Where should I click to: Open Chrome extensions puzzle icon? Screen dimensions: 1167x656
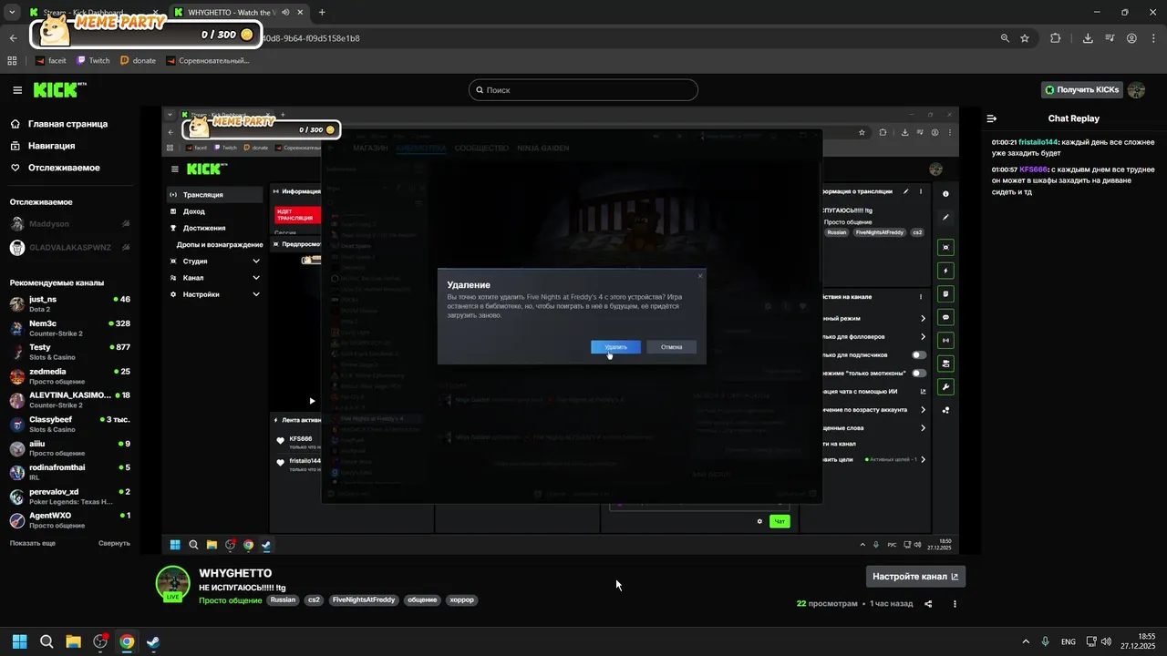pos(1056,38)
